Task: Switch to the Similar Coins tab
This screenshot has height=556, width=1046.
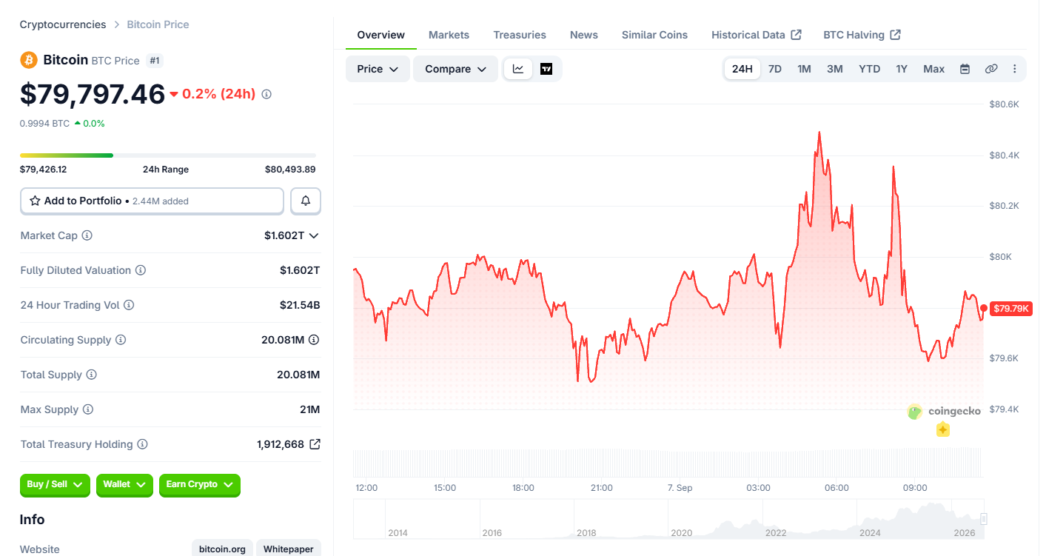Action: tap(654, 35)
